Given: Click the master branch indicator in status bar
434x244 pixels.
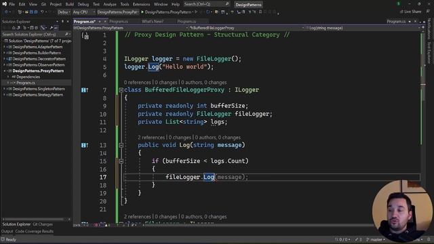Looking at the screenshot, I should (376, 239).
